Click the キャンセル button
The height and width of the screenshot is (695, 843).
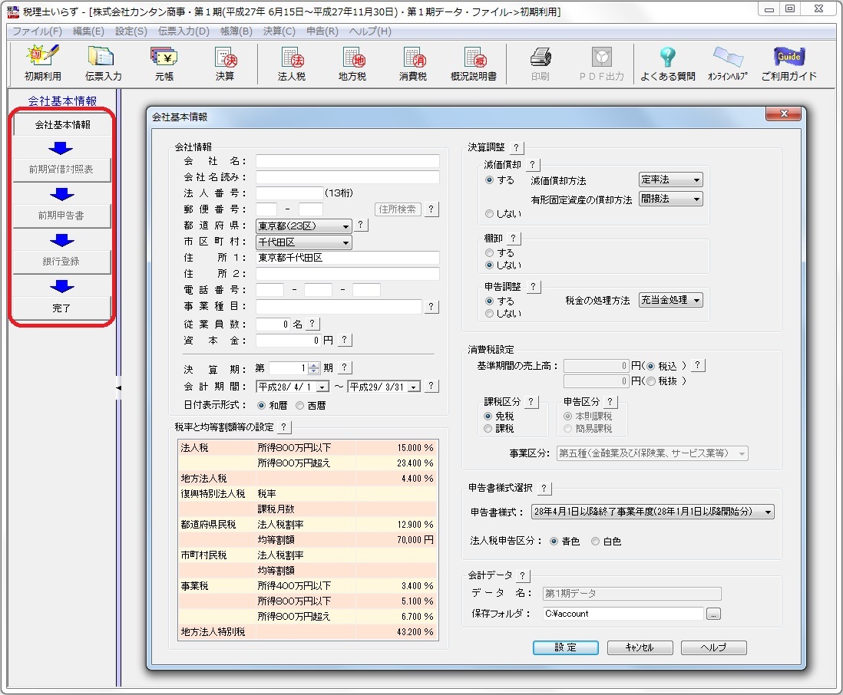coord(640,647)
